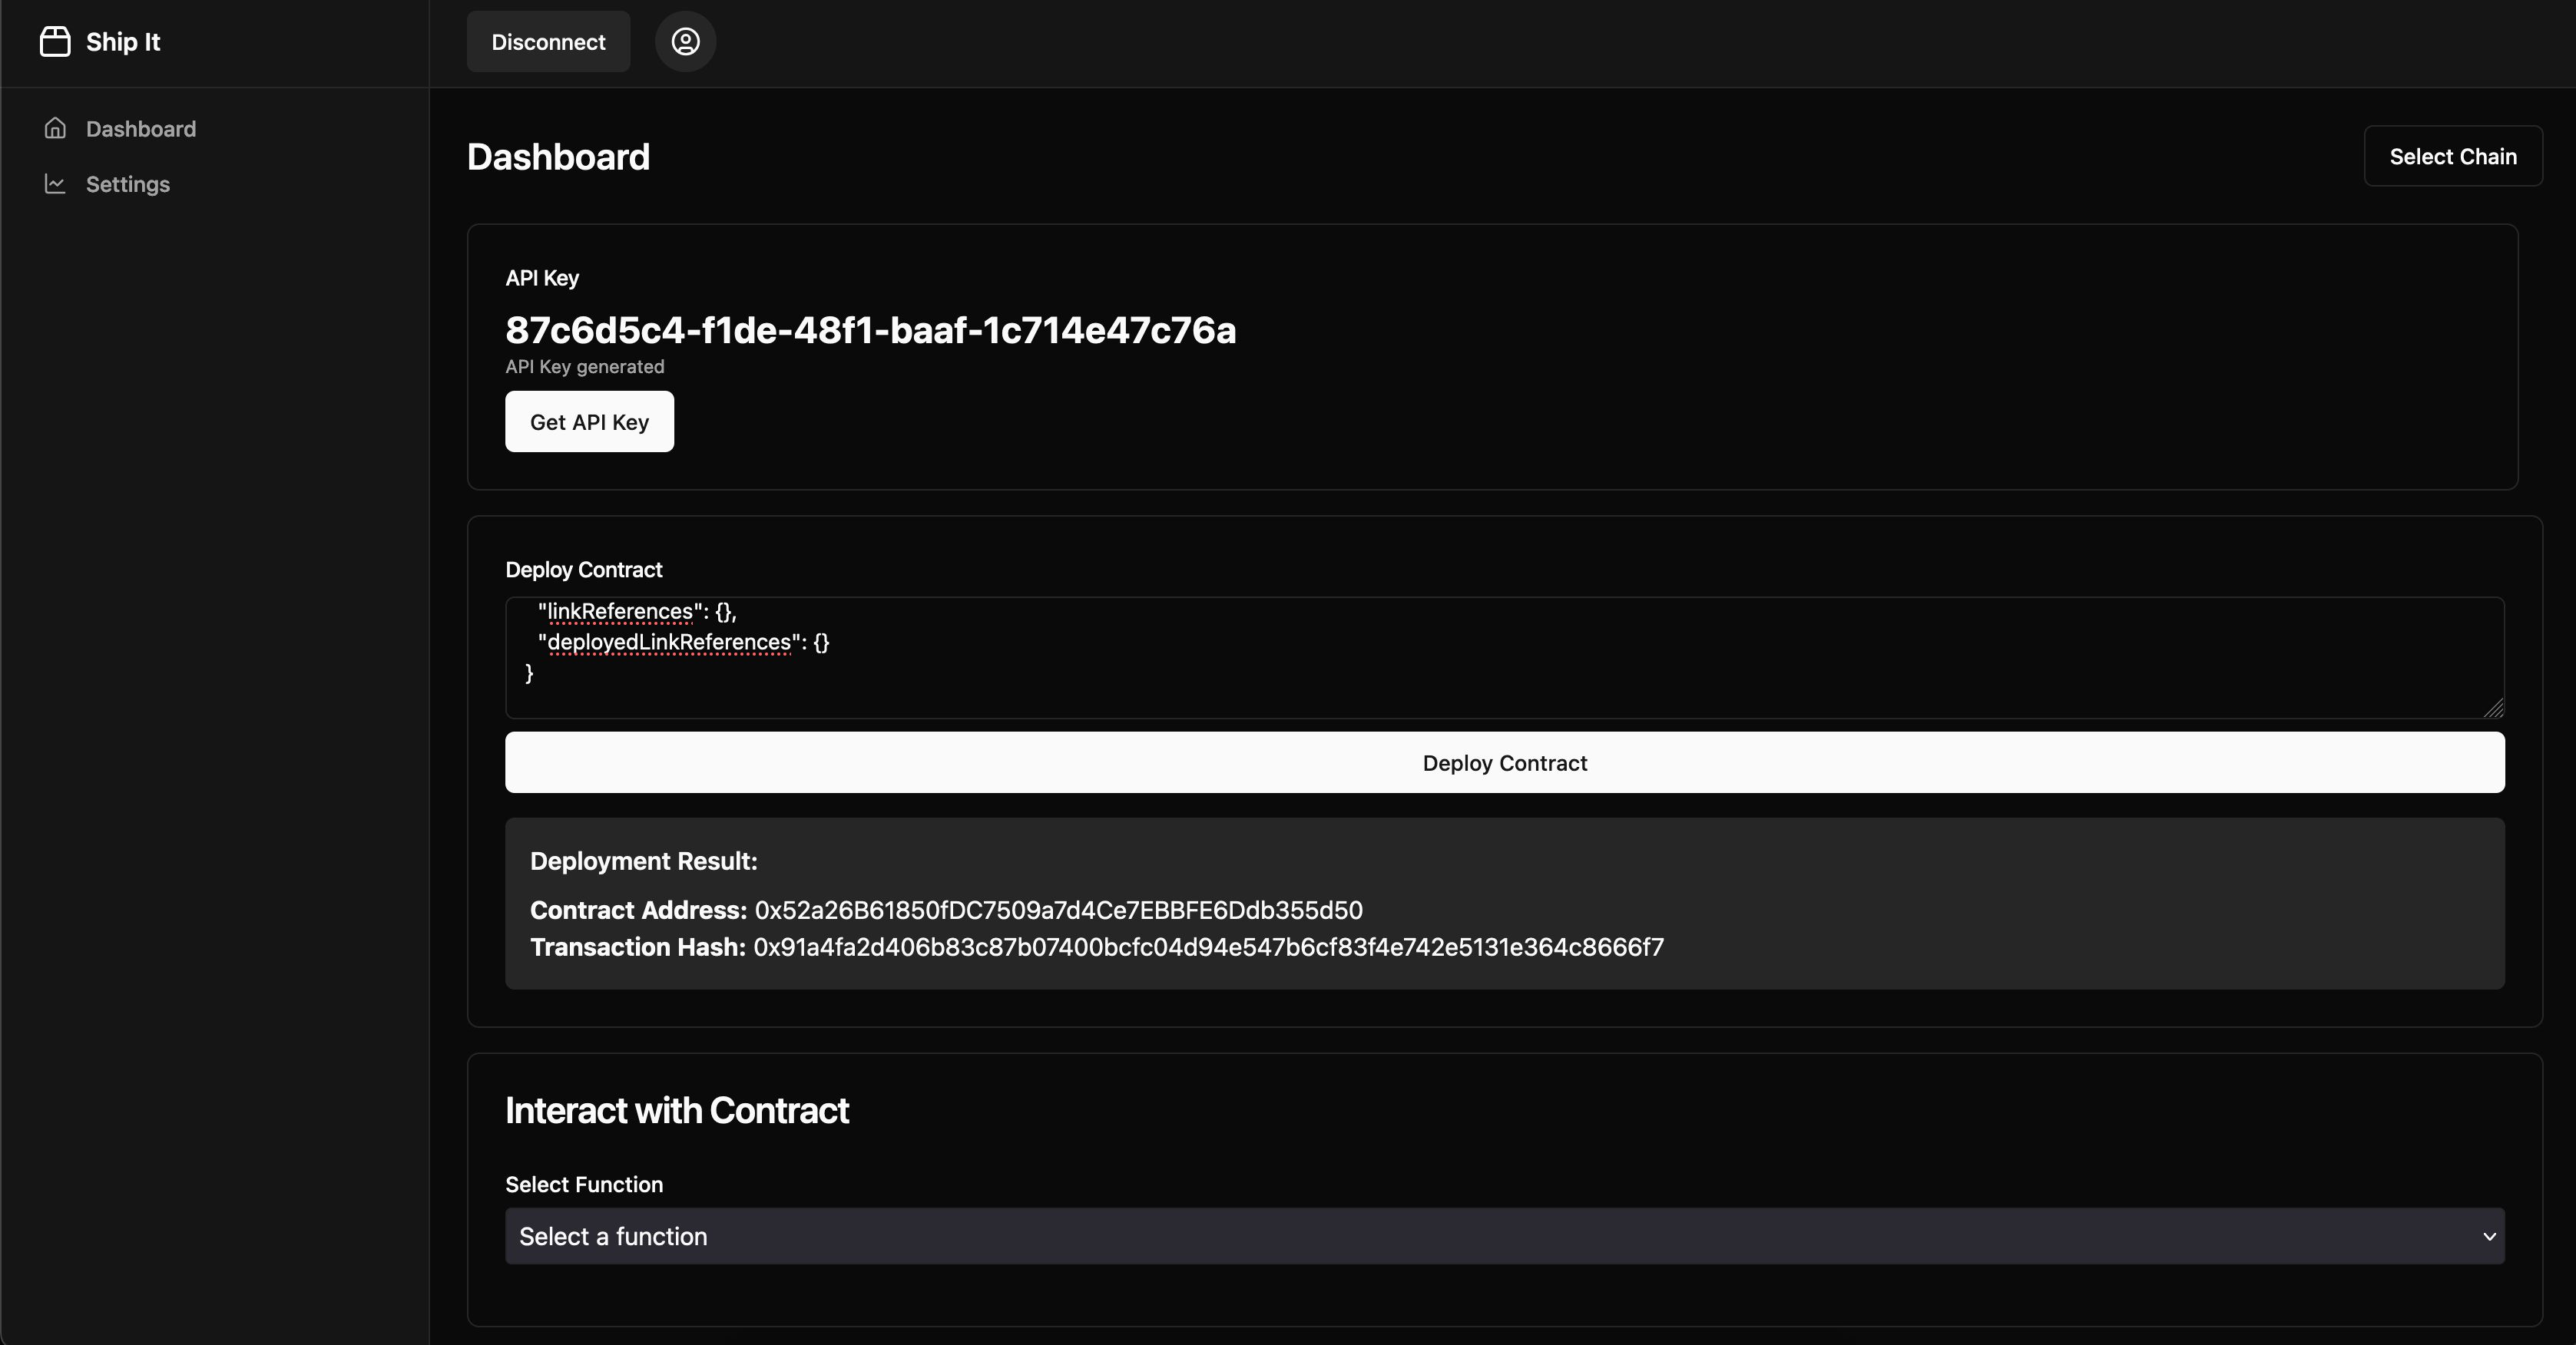Click the Select Function label
Screen dimensions: 2576x1345
[x=584, y=1184]
